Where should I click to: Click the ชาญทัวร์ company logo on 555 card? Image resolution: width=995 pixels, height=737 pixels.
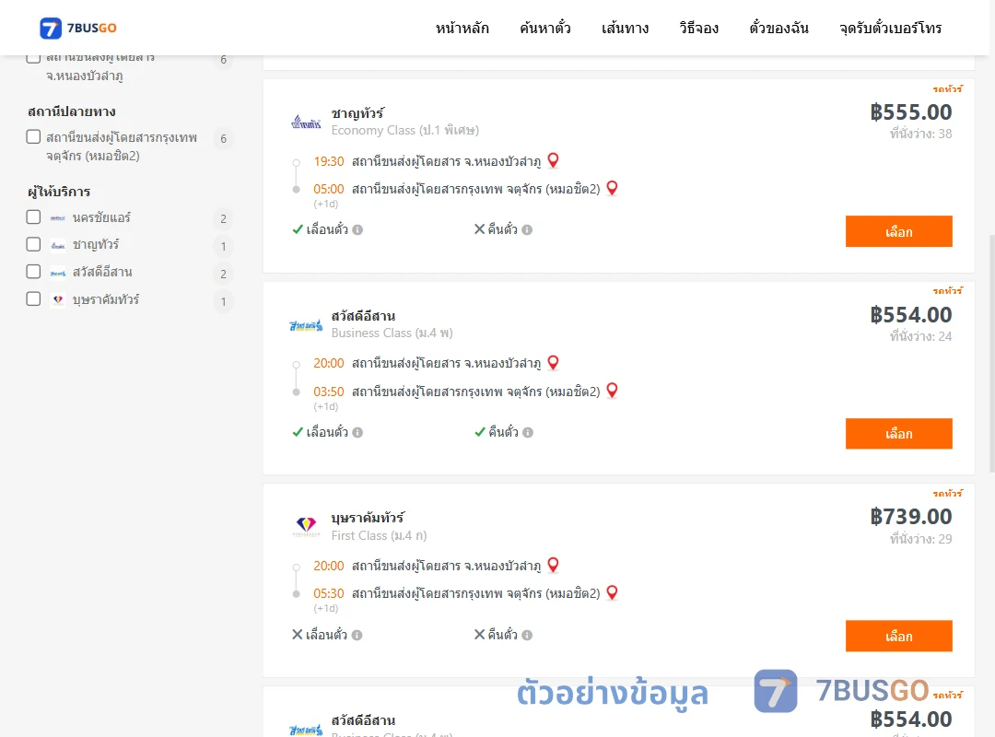click(306, 122)
